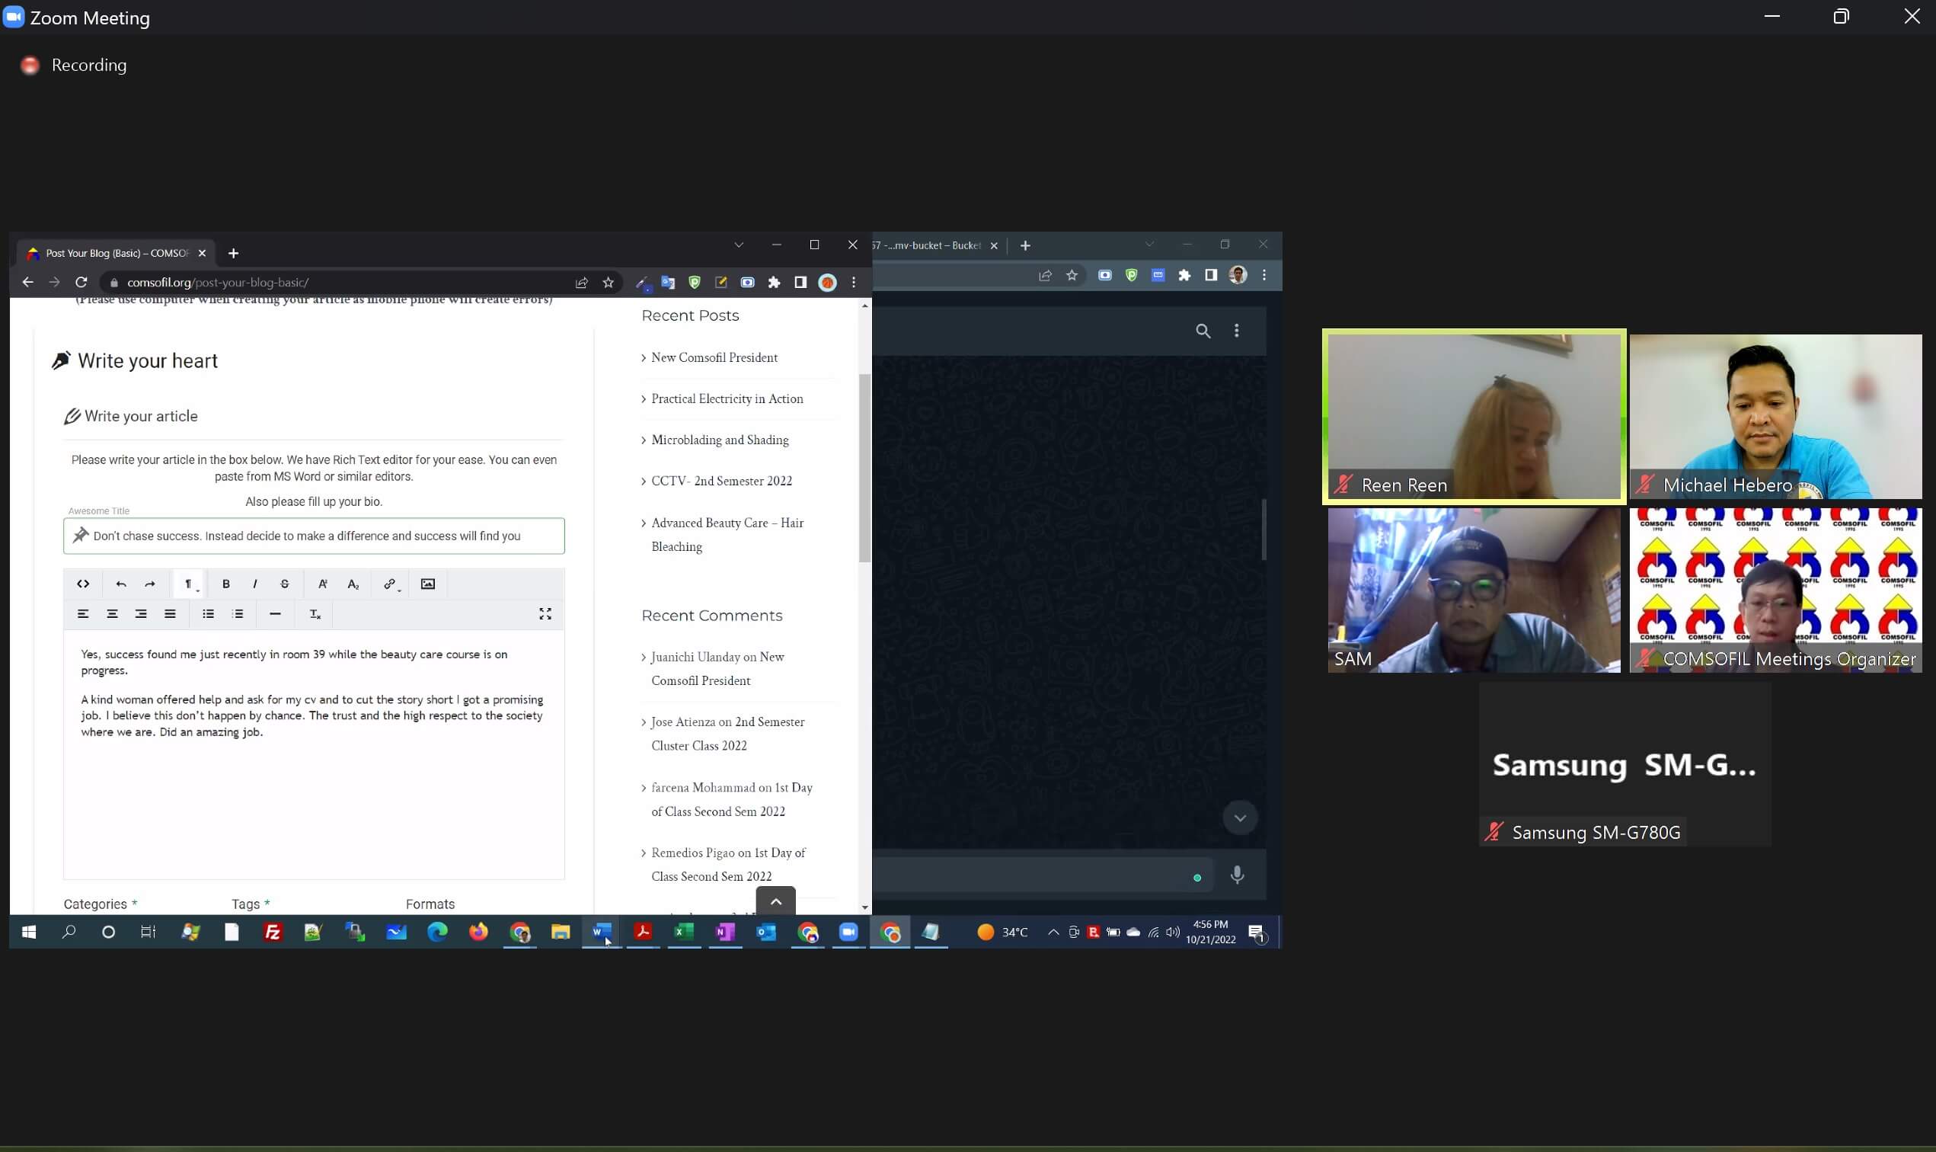The height and width of the screenshot is (1152, 1936).
Task: Open the New Comsofil President post link
Action: tap(714, 358)
